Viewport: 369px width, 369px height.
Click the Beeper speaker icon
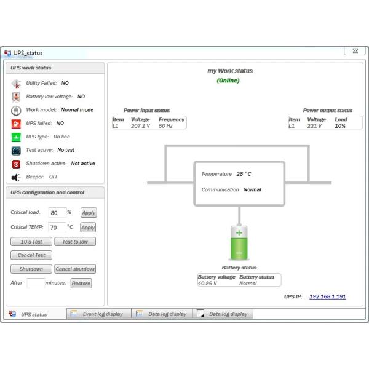point(16,177)
